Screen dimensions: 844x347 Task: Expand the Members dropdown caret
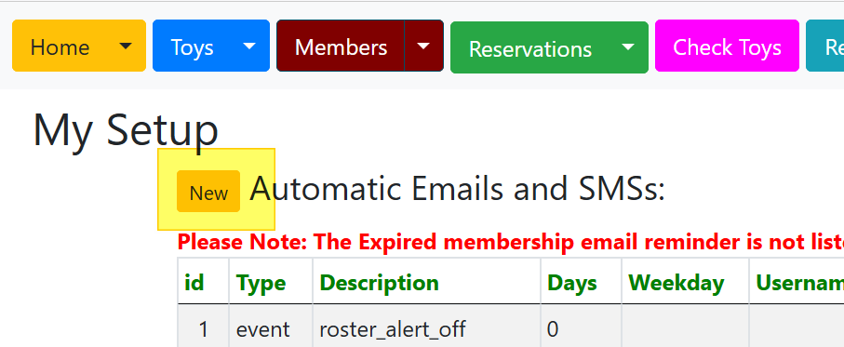tap(424, 47)
